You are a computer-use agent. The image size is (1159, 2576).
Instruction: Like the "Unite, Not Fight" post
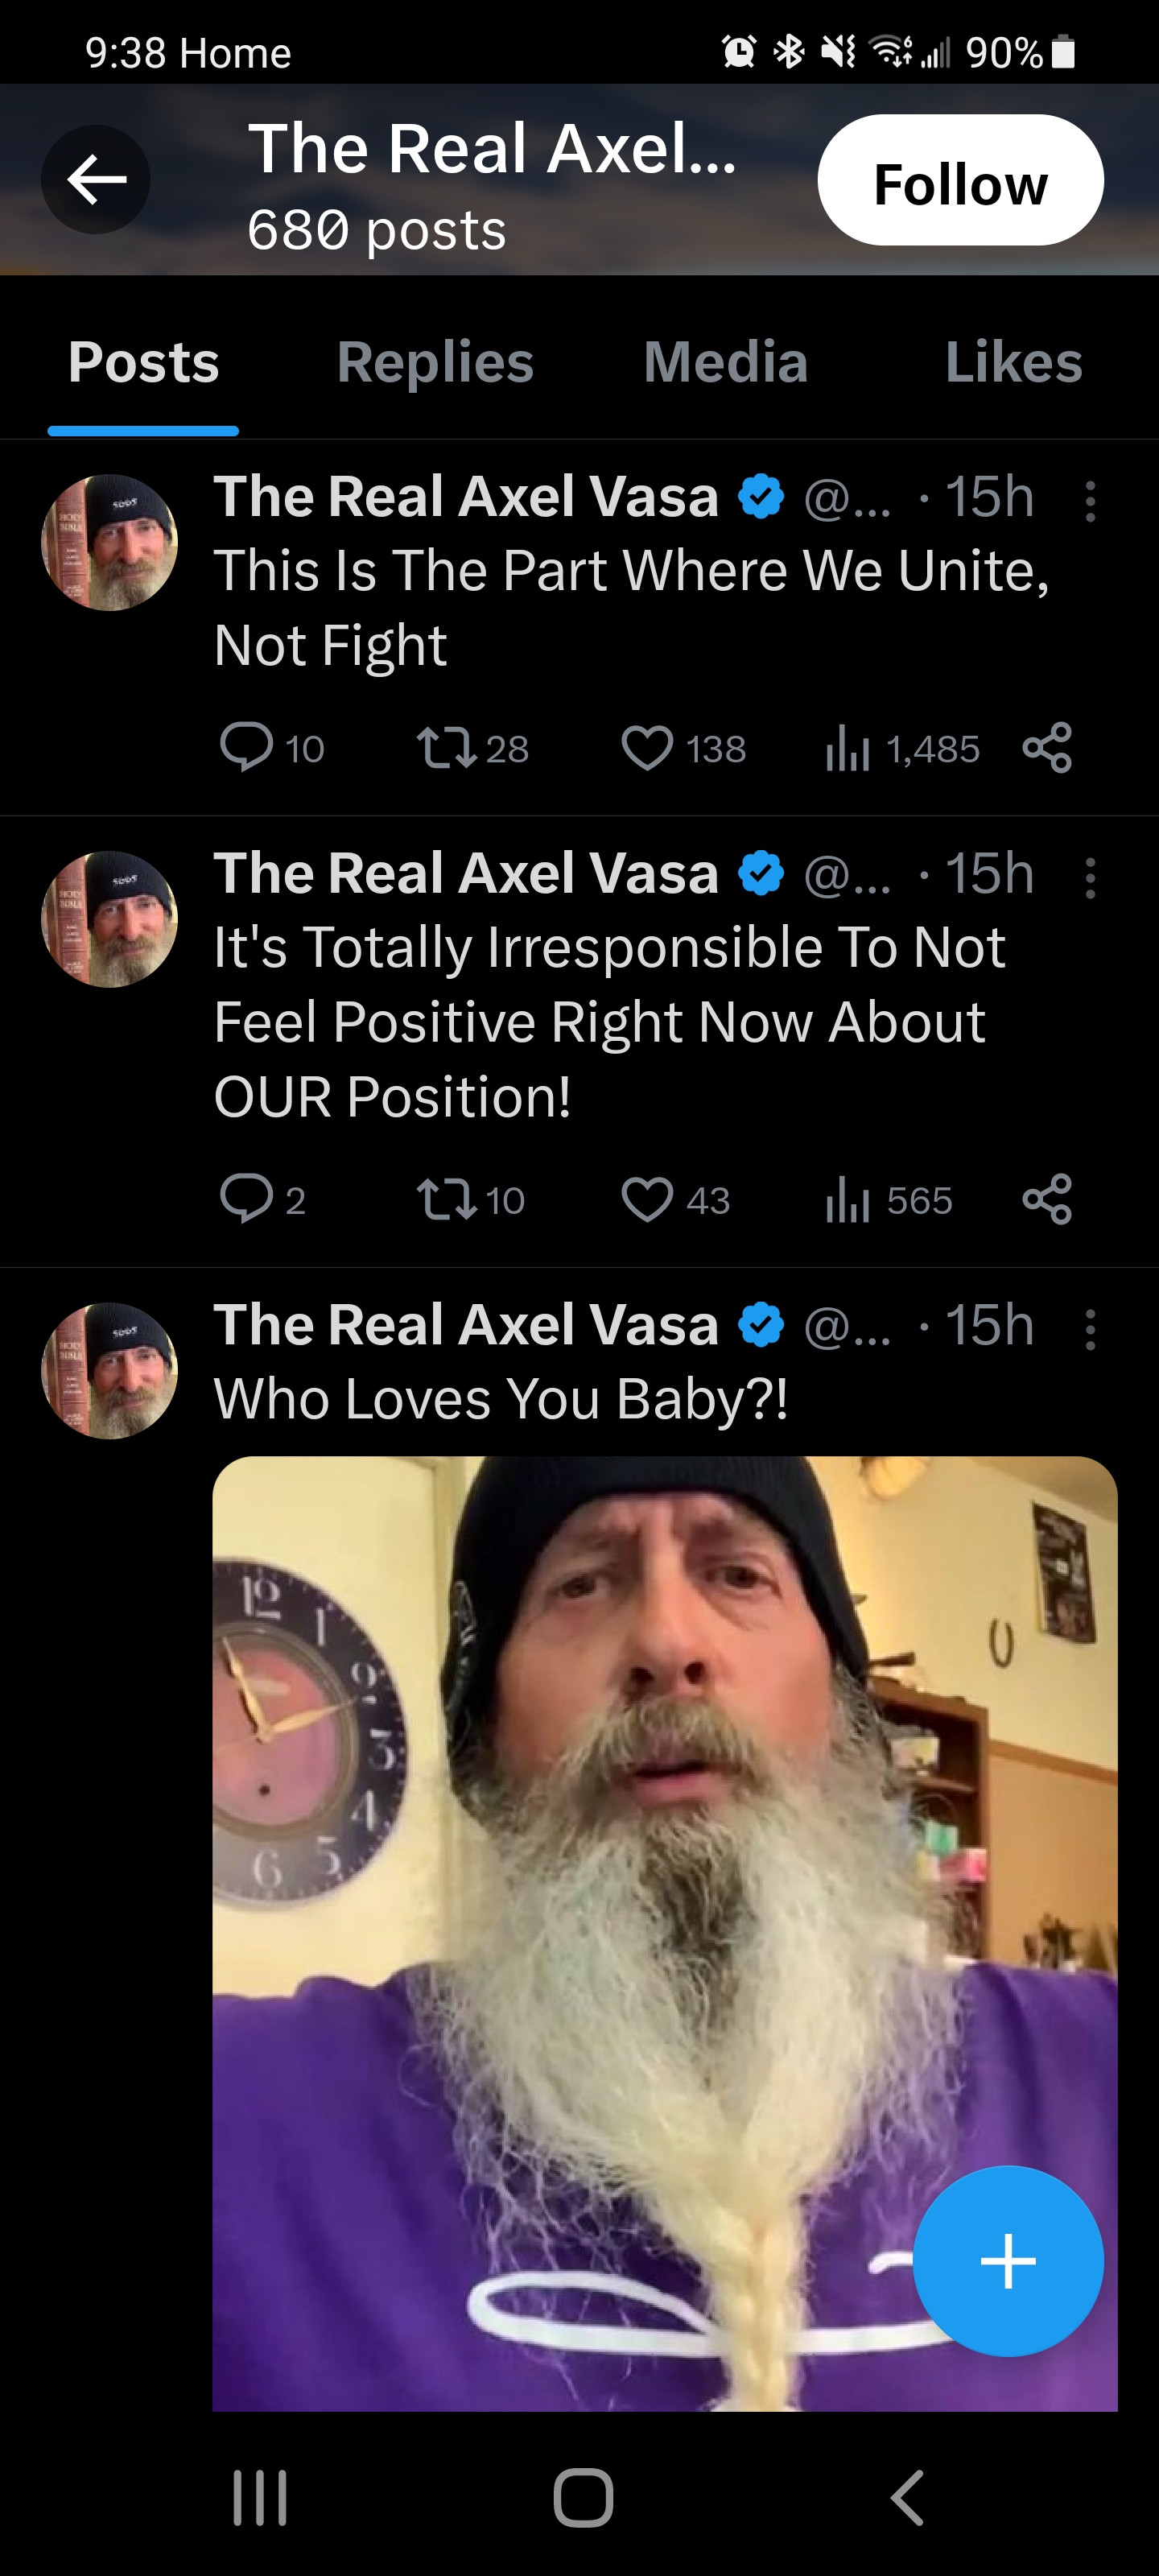pos(647,748)
